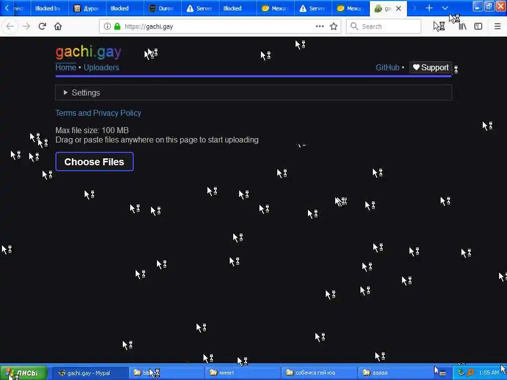Screen dimensions: 507x380
Task: Click the 1:55 AM system clock
Action: click(489, 373)
